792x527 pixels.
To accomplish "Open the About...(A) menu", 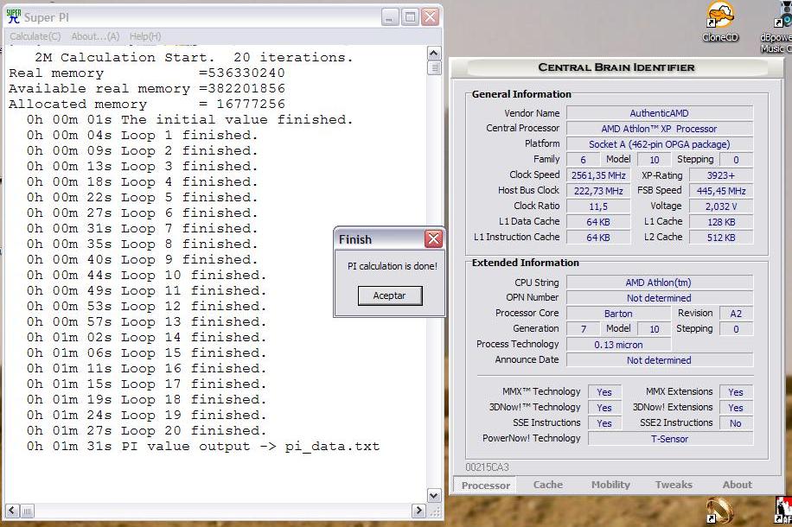I will [x=95, y=36].
